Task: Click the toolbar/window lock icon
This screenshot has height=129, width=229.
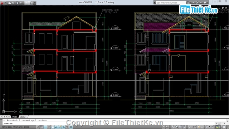Action: [213, 127]
